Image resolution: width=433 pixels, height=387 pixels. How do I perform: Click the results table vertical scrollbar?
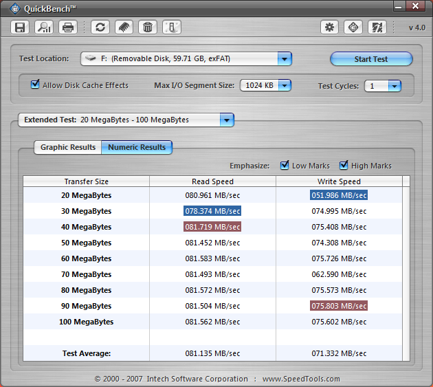[x=406, y=268]
